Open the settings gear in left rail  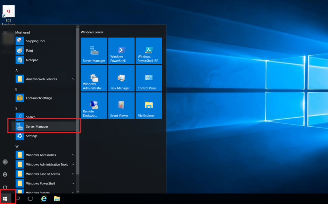[5, 174]
